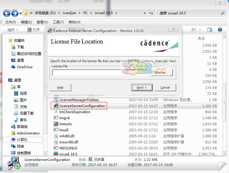Expand the 组织 toolbar dropdown

pyautogui.click(x=12, y=30)
